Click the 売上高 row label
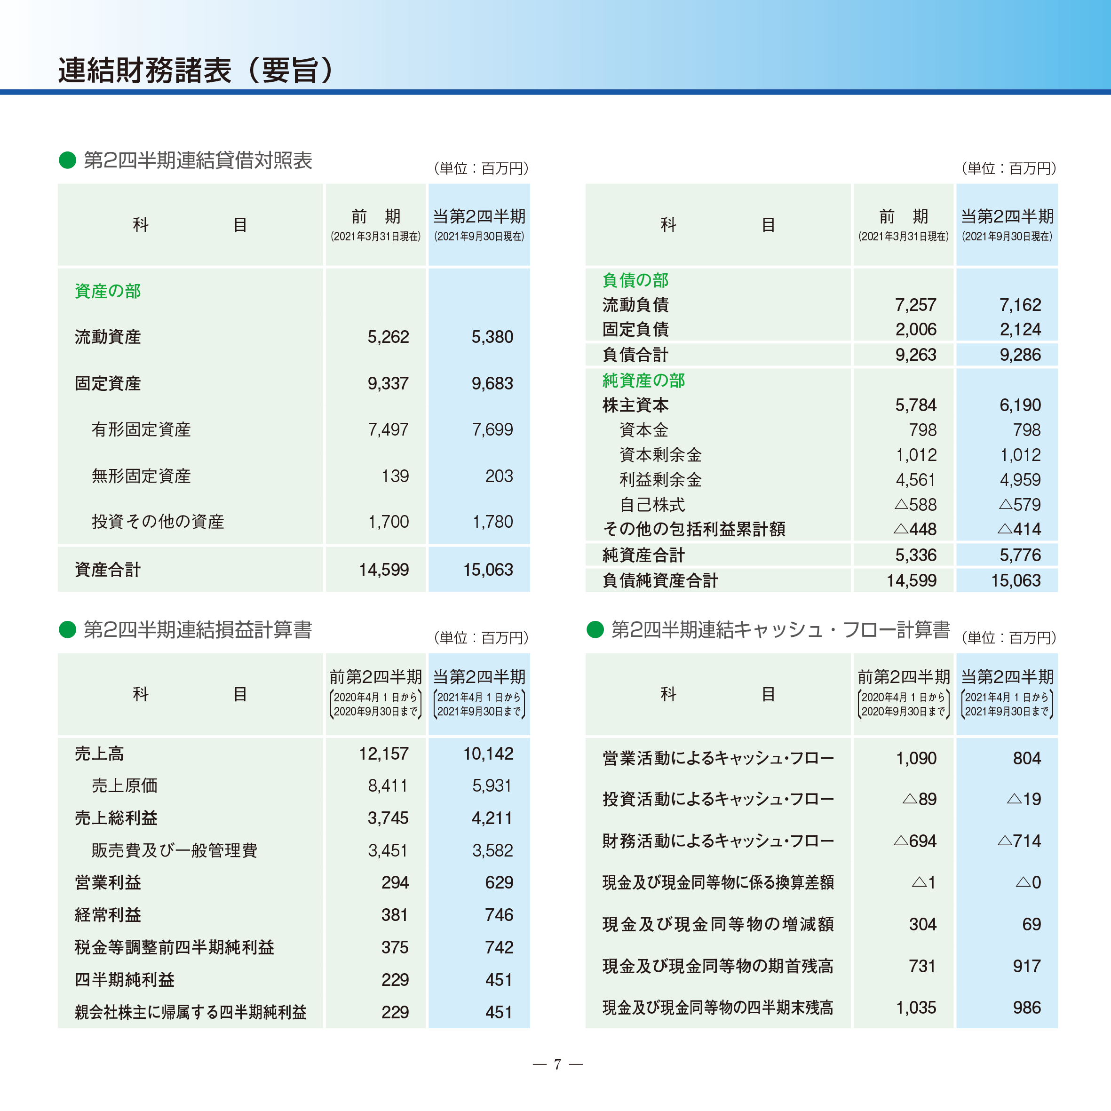 tap(99, 754)
